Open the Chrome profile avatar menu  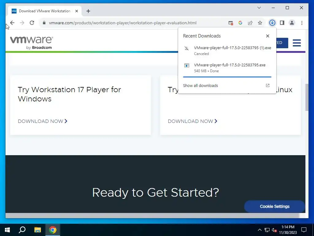point(292,23)
